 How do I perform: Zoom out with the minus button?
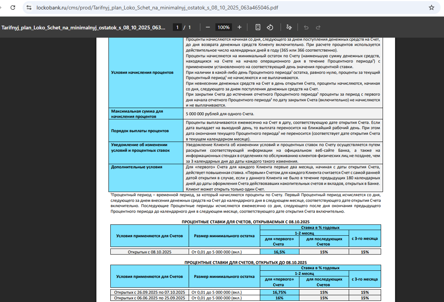coord(208,27)
